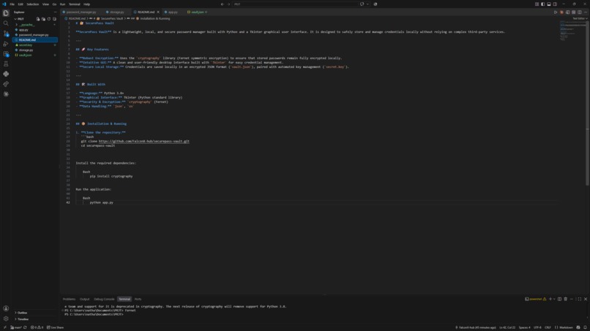The height and width of the screenshot is (331, 590).
Task: Collapse all folders in Explorer
Action: coord(55,19)
